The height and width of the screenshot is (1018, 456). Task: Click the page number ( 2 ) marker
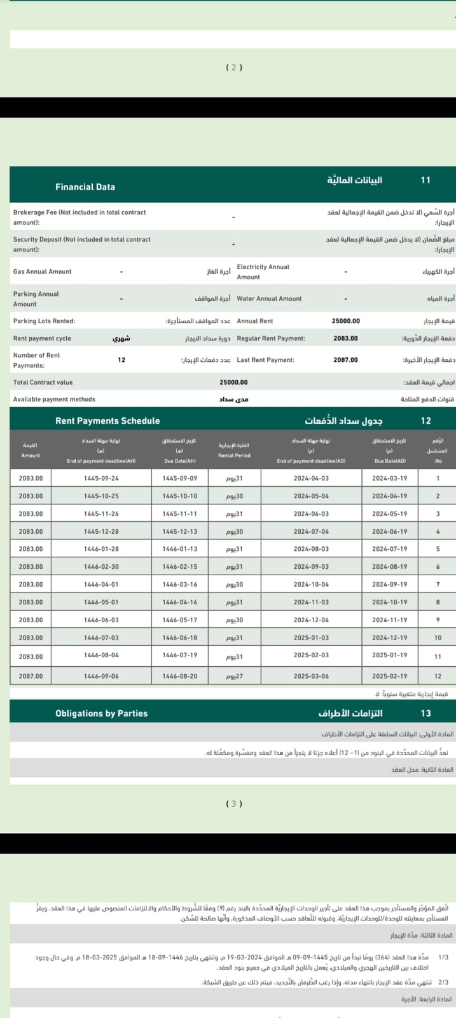tap(234, 67)
